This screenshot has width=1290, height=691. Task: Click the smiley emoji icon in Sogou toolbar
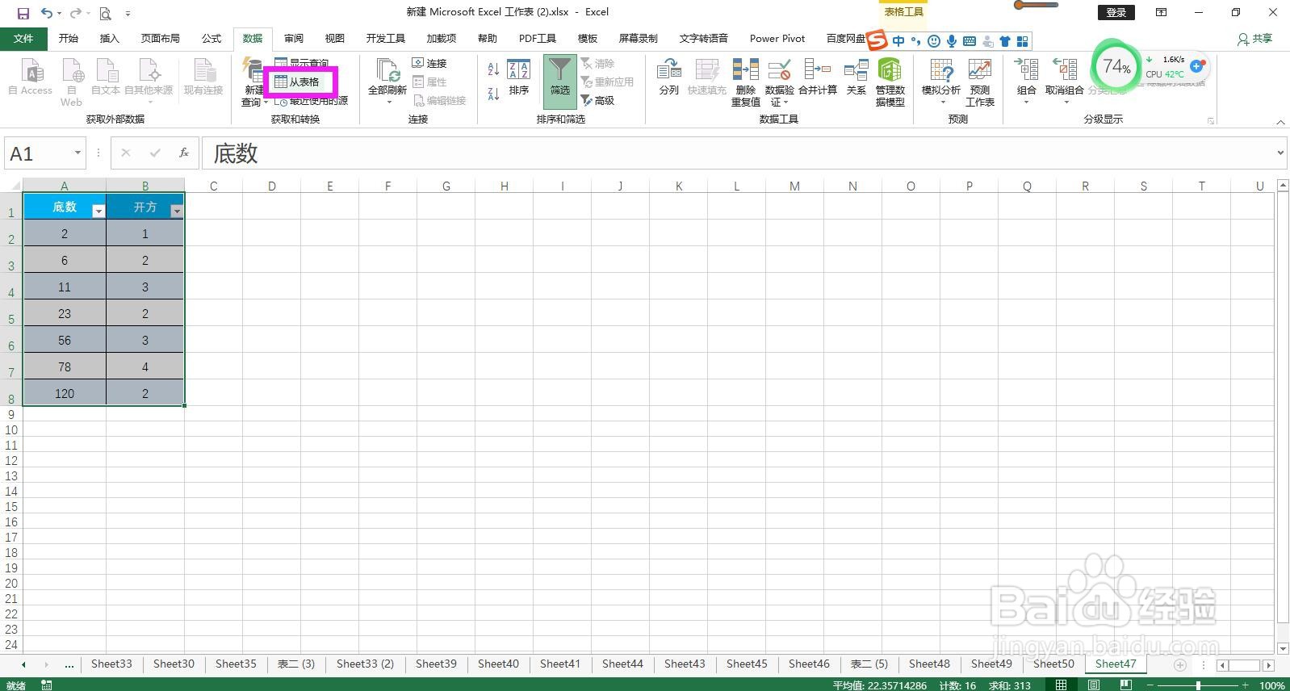934,40
